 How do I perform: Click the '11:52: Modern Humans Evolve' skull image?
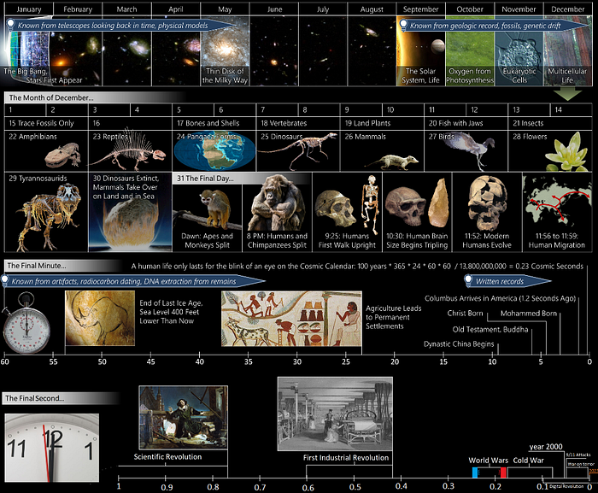point(487,203)
